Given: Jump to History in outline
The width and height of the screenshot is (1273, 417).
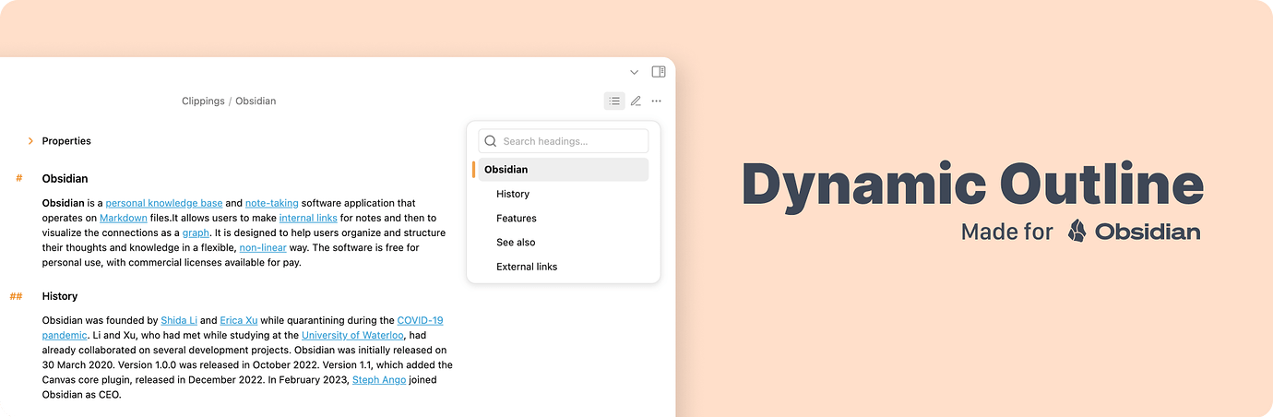Looking at the screenshot, I should pyautogui.click(x=513, y=194).
